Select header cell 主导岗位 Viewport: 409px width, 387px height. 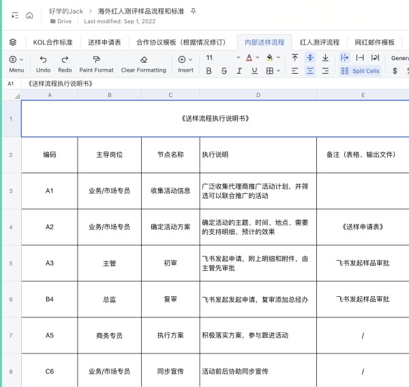[x=109, y=155]
